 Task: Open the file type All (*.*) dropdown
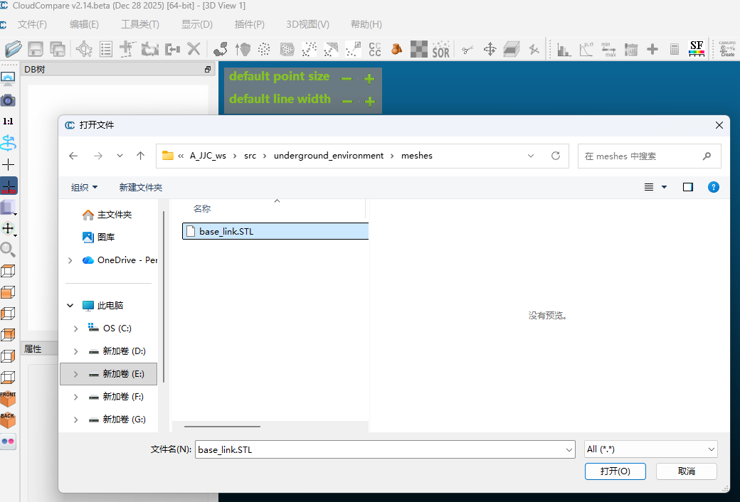coord(651,449)
